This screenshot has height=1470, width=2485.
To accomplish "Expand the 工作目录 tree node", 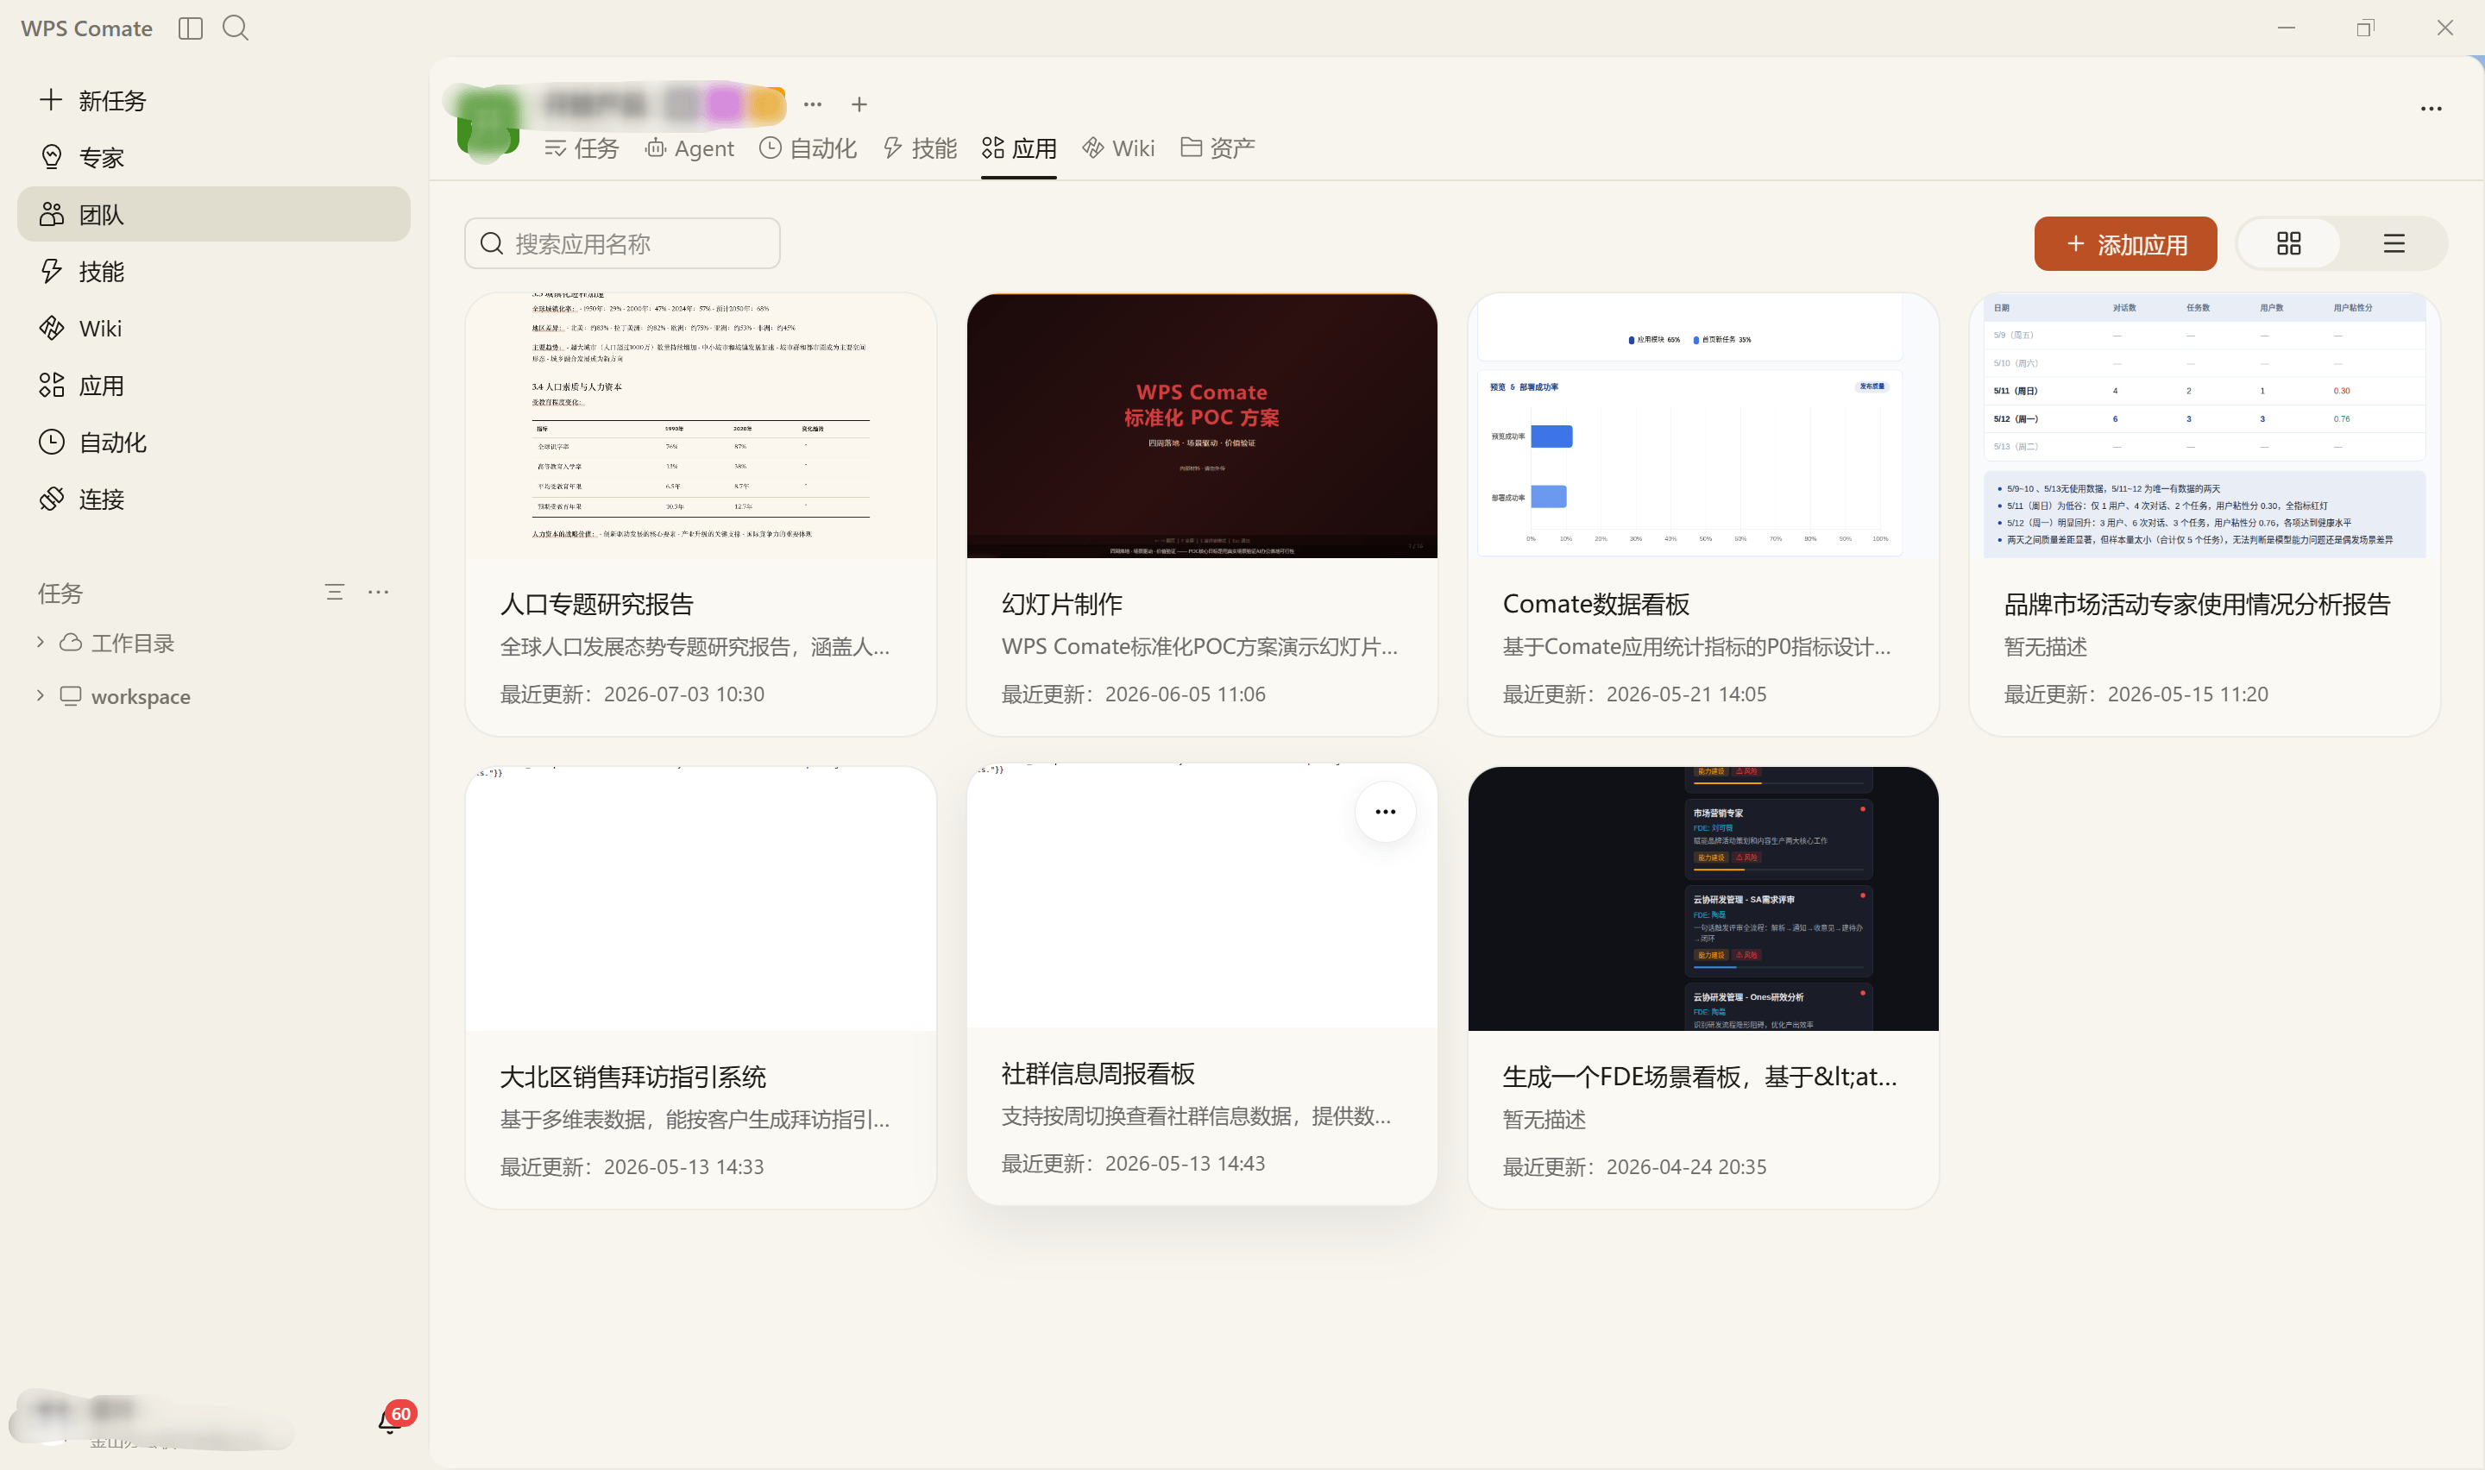I will coord(40,642).
